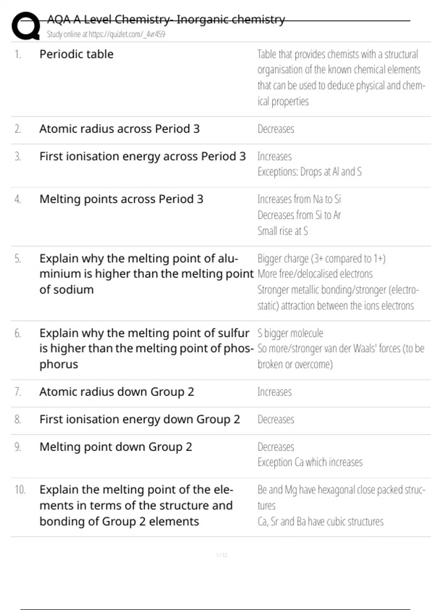Select the 'Periodic table' term
431x610 pixels.
[x=77, y=54]
